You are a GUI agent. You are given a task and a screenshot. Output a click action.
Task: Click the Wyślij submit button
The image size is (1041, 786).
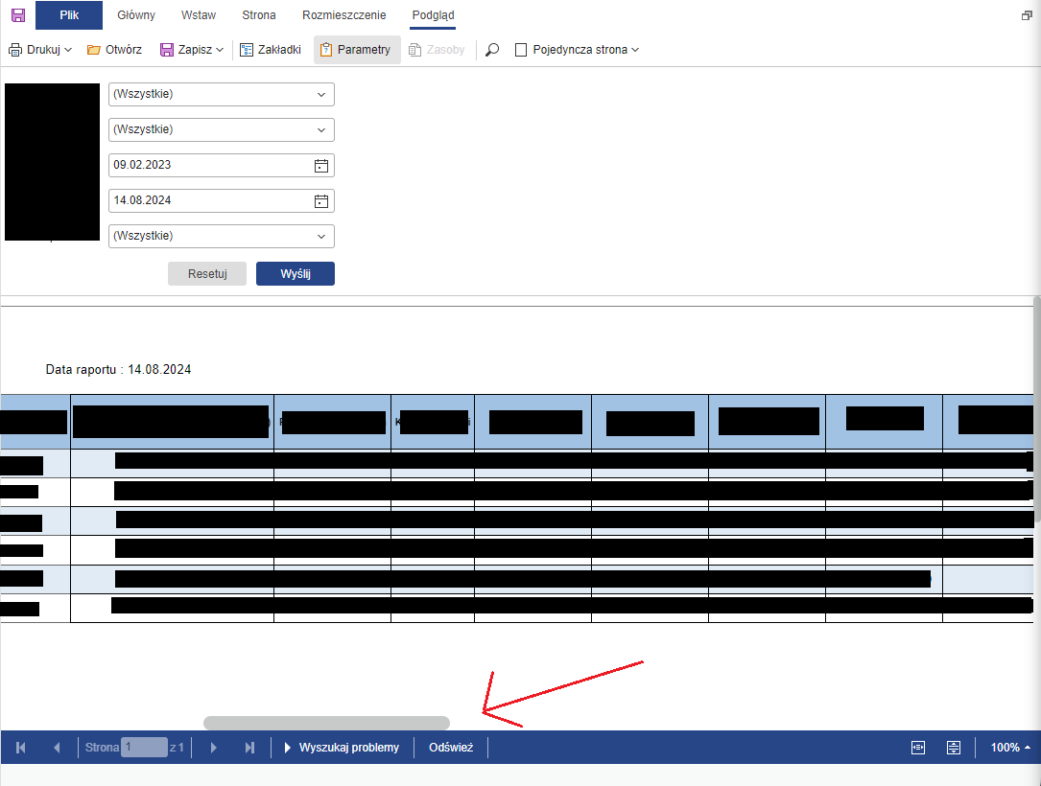point(296,274)
